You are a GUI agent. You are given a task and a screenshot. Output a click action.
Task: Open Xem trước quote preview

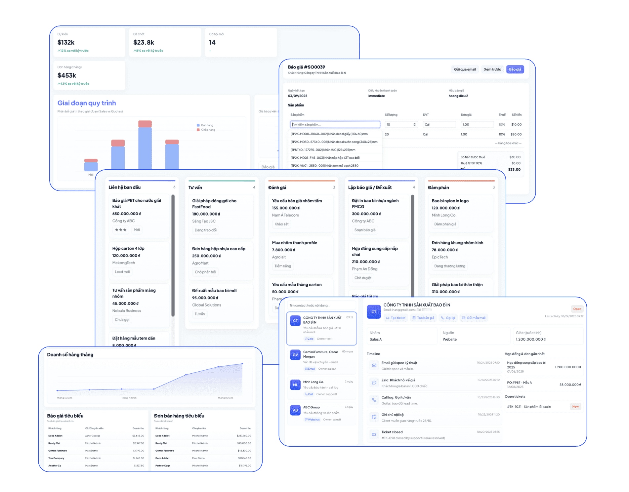(x=492, y=69)
